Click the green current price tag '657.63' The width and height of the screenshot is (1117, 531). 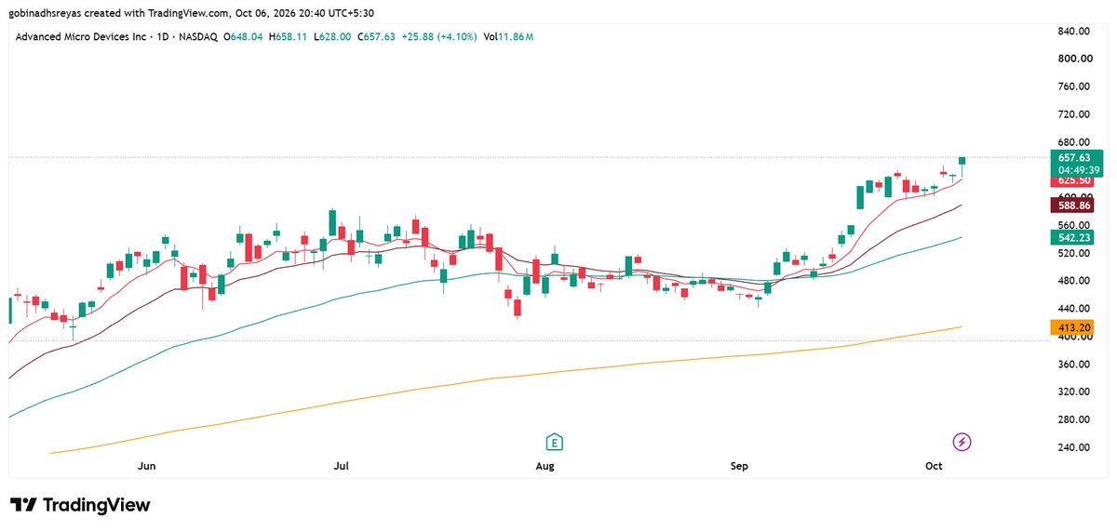(x=1077, y=157)
